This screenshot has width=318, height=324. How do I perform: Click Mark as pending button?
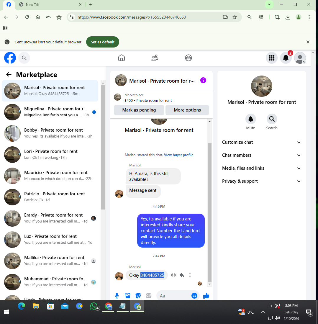139,110
